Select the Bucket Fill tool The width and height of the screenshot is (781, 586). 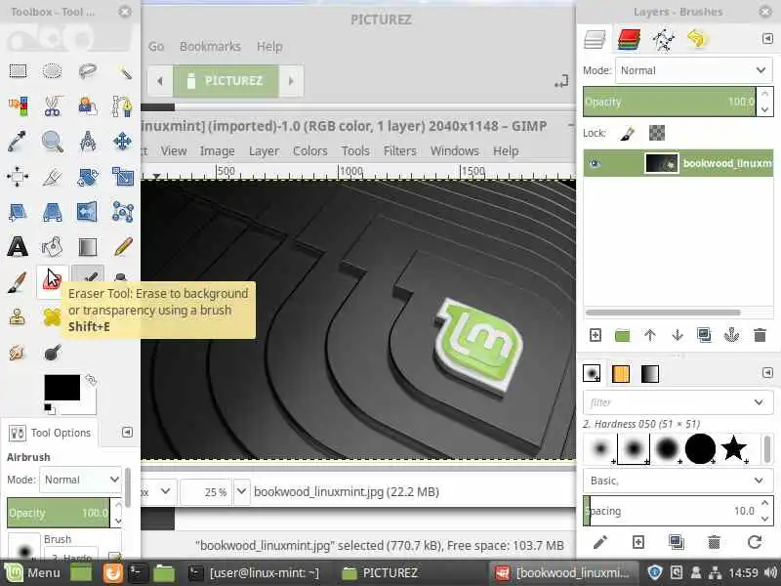coord(53,247)
